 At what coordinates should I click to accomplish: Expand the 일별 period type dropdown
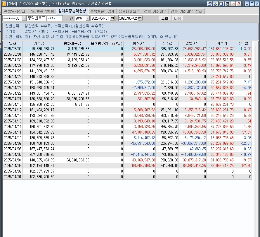click(88, 18)
